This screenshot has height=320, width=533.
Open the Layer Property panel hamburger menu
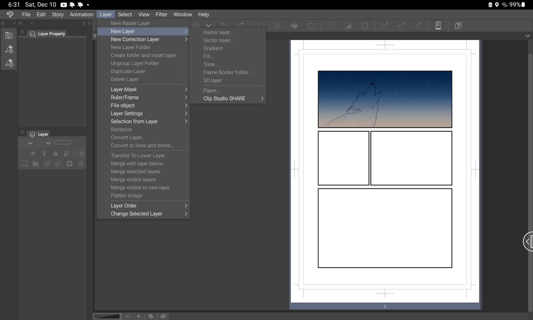coord(22,32)
